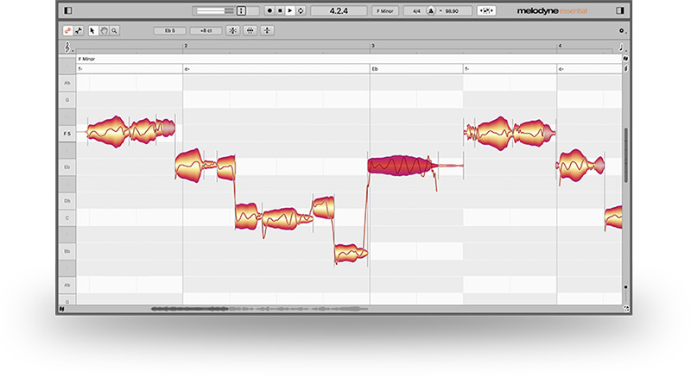The height and width of the screenshot is (377, 691).
Task: Open the treble clef pitch grid menu
Action: coord(68,47)
